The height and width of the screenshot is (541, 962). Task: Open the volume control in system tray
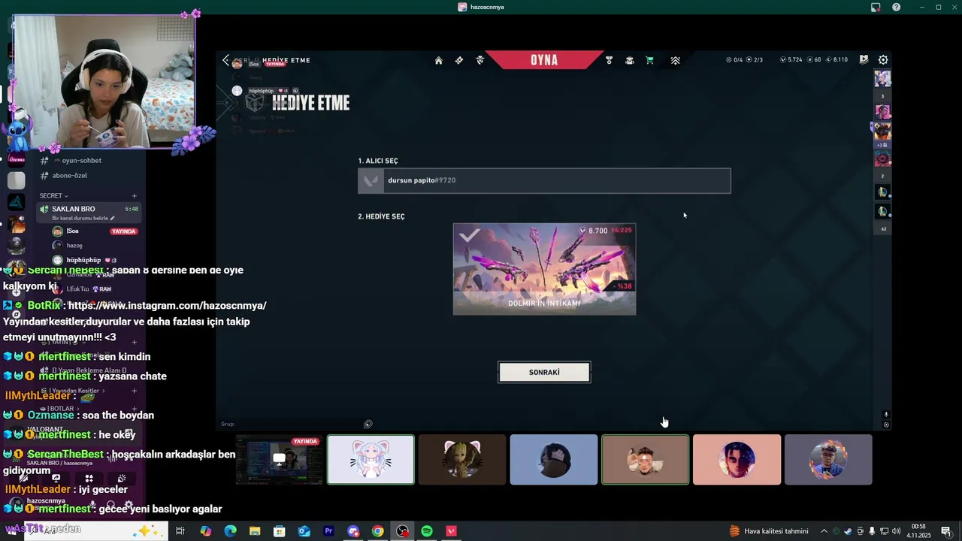coord(896,531)
